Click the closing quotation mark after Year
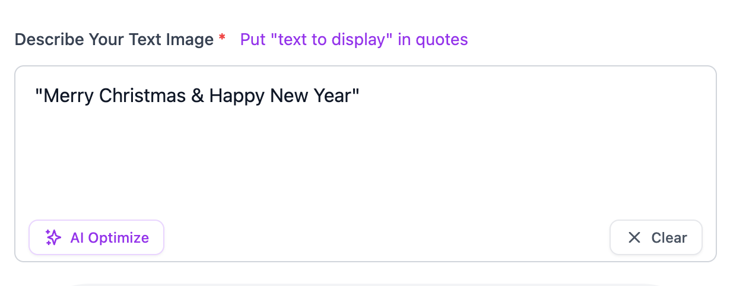Viewport: 730px width, 286px height. pos(356,93)
